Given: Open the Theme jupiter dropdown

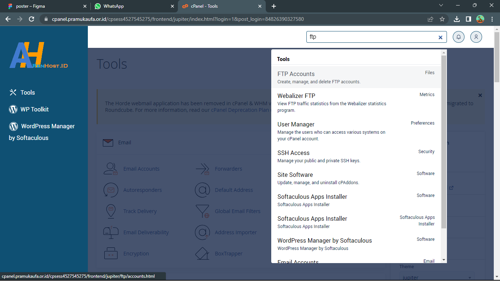Looking at the screenshot, I should (x=437, y=277).
